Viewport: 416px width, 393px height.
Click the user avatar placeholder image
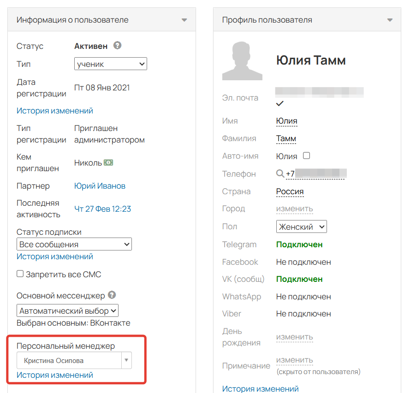point(242,61)
